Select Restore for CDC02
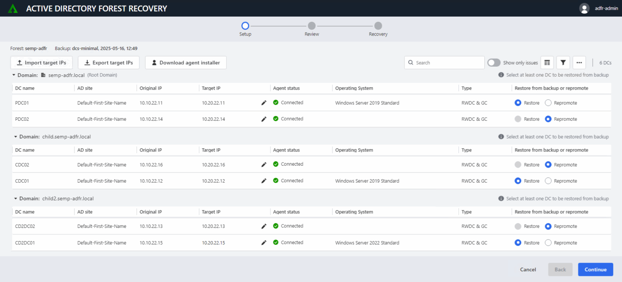The width and height of the screenshot is (622, 282). [518, 164]
